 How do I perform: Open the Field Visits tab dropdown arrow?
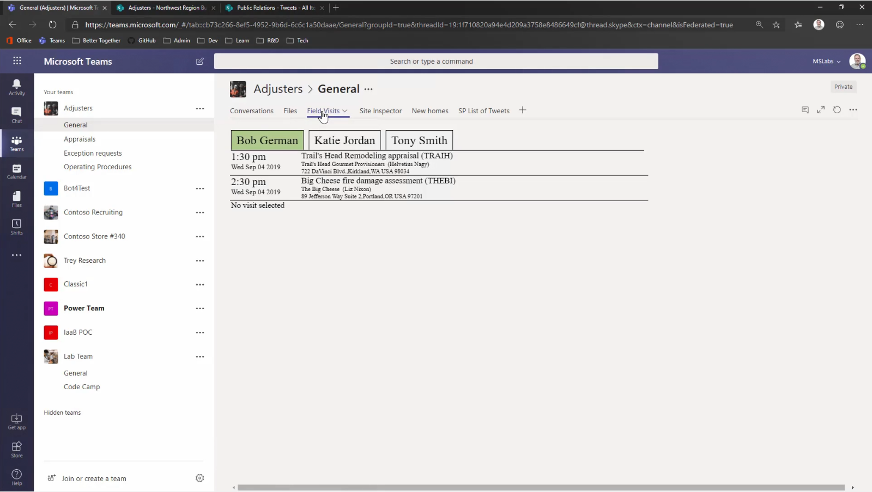click(x=344, y=111)
